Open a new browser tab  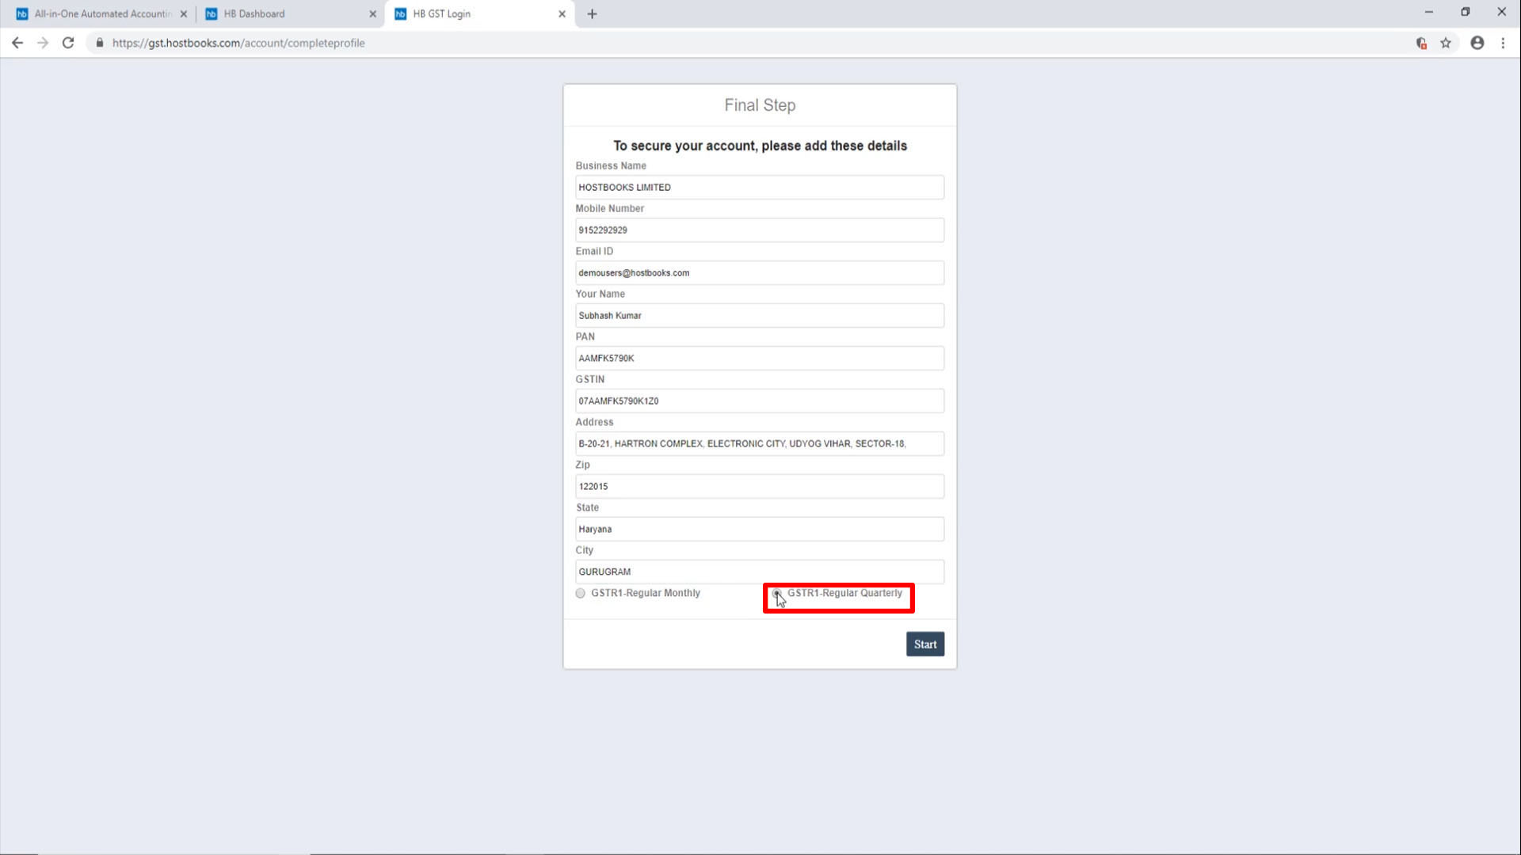click(x=592, y=13)
